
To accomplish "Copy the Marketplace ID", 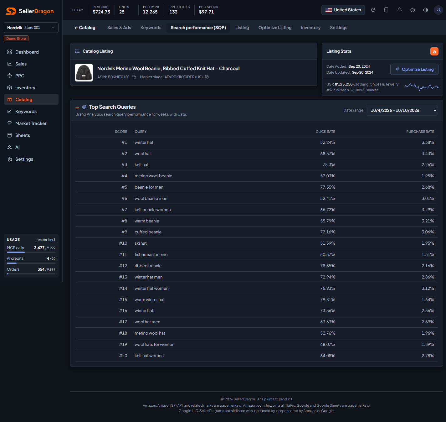I will [207, 77].
